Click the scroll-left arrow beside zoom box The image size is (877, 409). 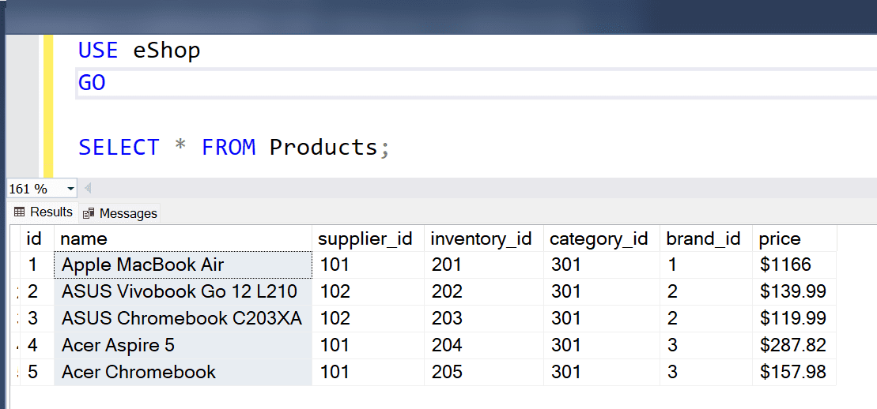[x=87, y=189]
